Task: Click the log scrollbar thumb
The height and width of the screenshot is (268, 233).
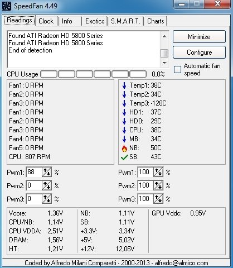Action: pos(164,53)
